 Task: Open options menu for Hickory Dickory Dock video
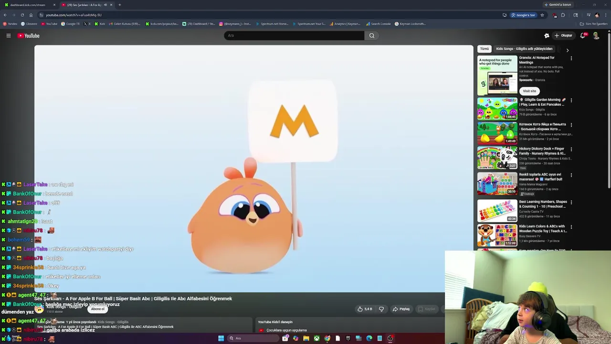click(571, 149)
